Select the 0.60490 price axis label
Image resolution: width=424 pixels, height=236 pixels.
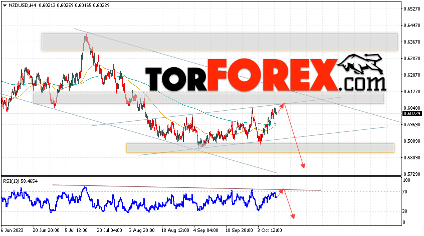(x=412, y=108)
